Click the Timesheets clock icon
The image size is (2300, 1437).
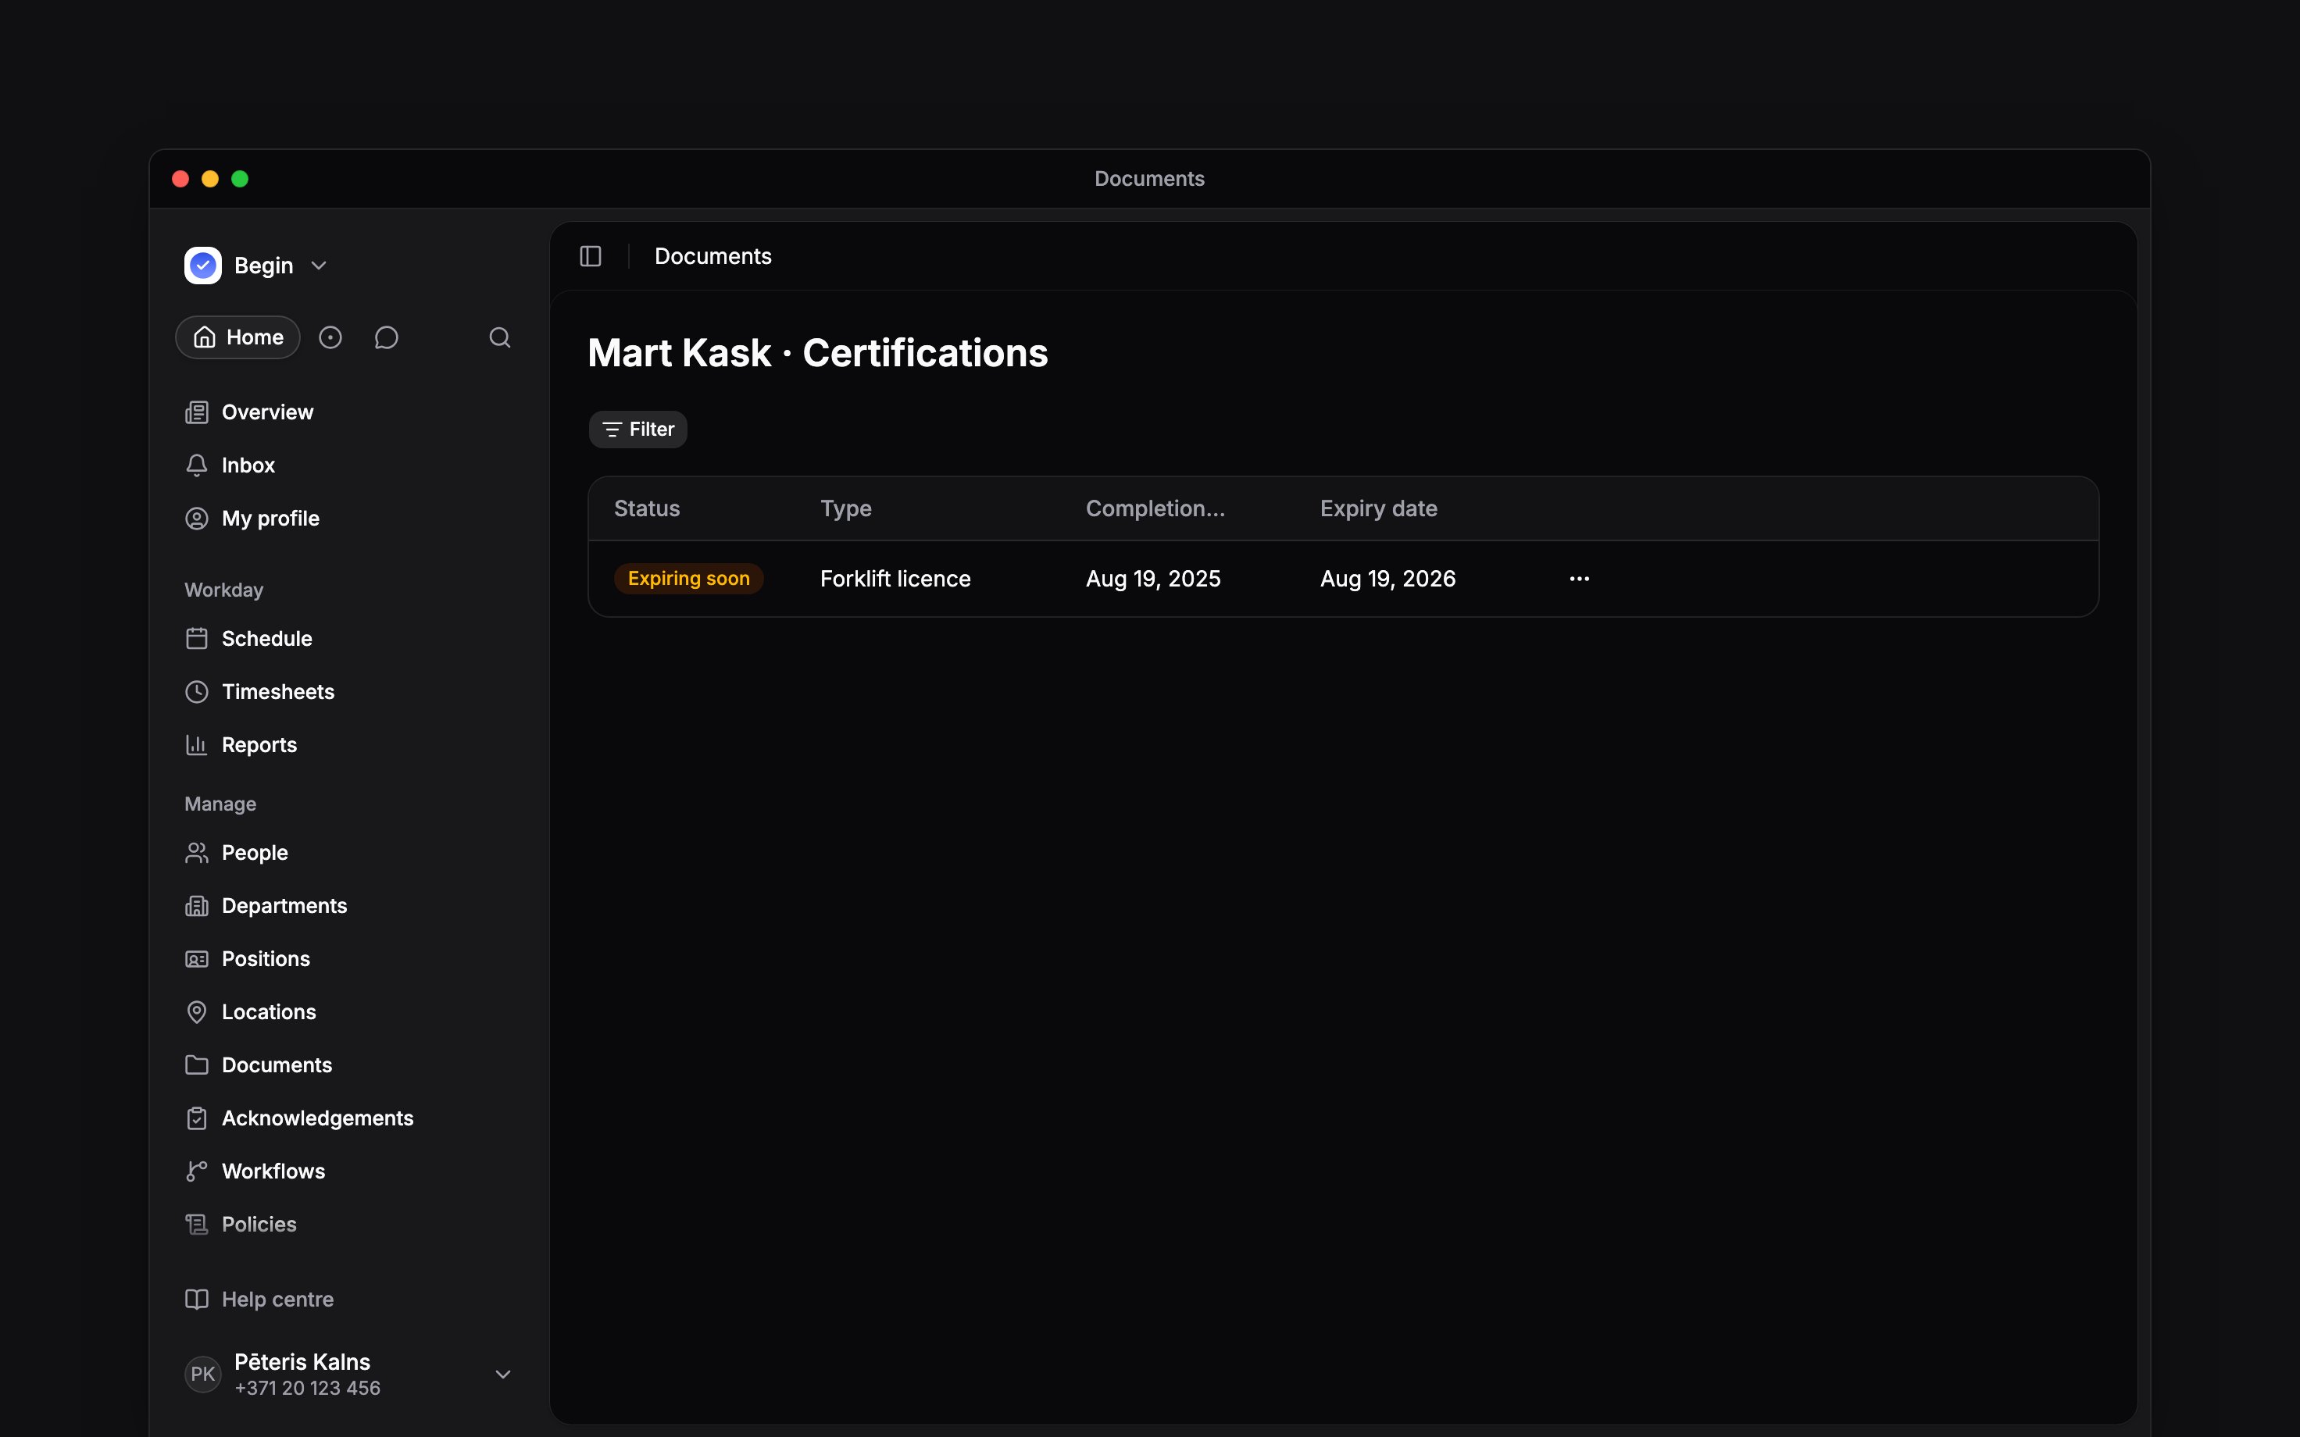click(x=197, y=692)
